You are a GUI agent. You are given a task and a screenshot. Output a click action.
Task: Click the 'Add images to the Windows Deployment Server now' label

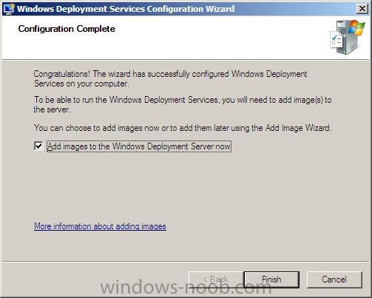click(139, 146)
